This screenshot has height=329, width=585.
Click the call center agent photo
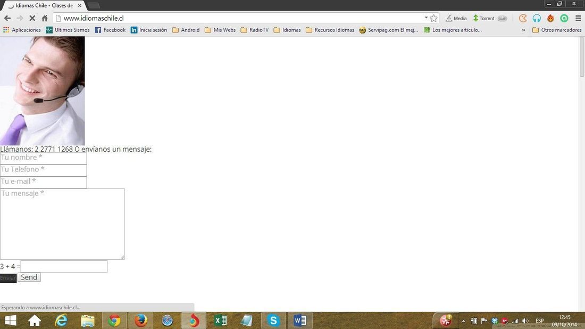[42, 91]
